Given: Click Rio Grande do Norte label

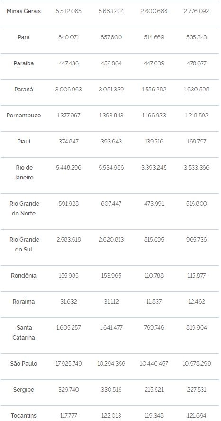Looking at the screenshot, I should [24, 208].
